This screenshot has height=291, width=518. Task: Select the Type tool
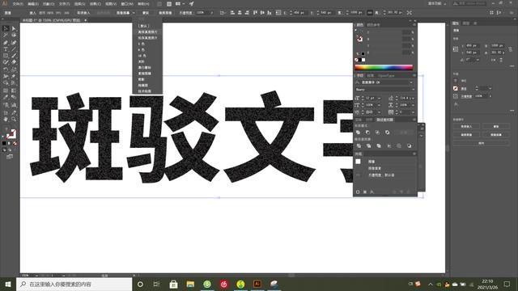pos(6,49)
